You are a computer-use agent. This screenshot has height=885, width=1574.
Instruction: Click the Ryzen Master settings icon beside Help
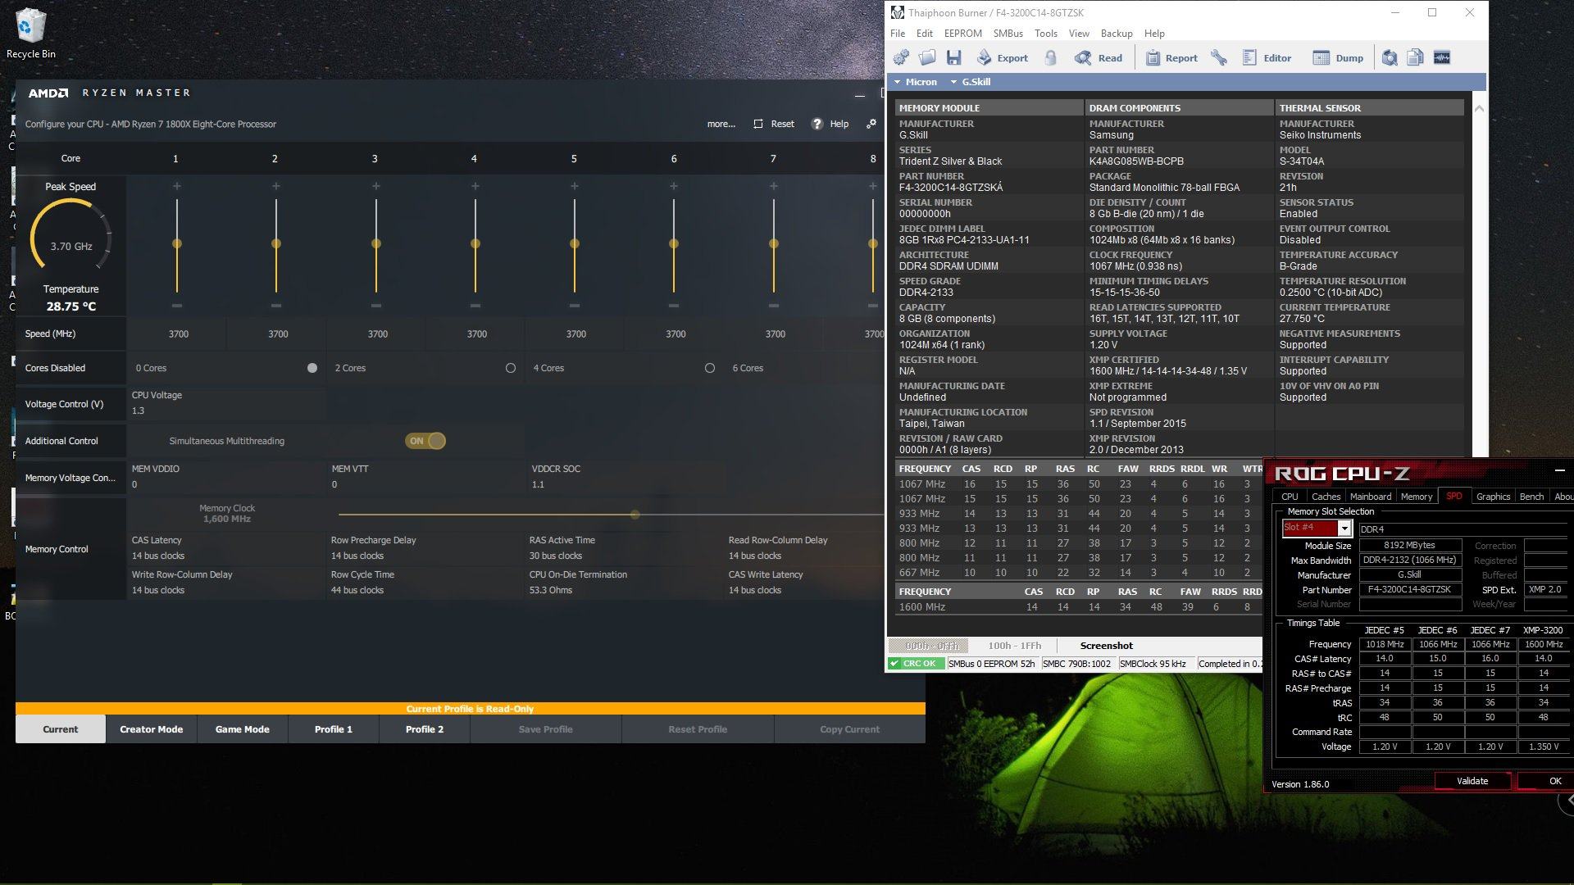[x=871, y=124]
